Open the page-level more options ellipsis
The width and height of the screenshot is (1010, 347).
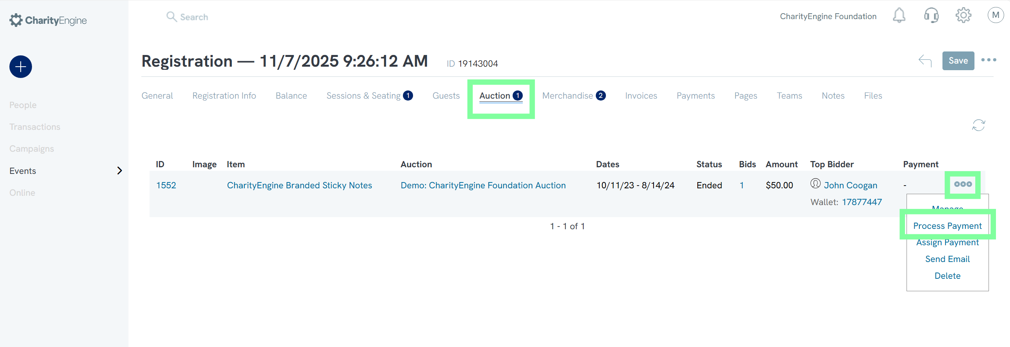click(x=989, y=60)
